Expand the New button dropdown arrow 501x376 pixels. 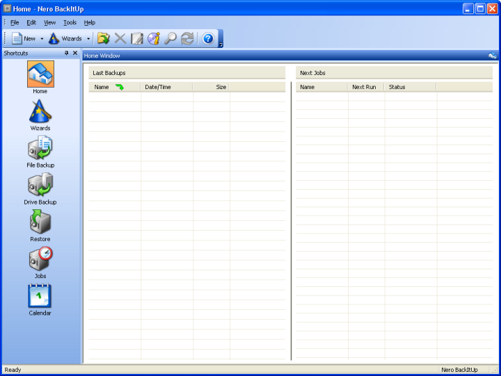click(42, 39)
